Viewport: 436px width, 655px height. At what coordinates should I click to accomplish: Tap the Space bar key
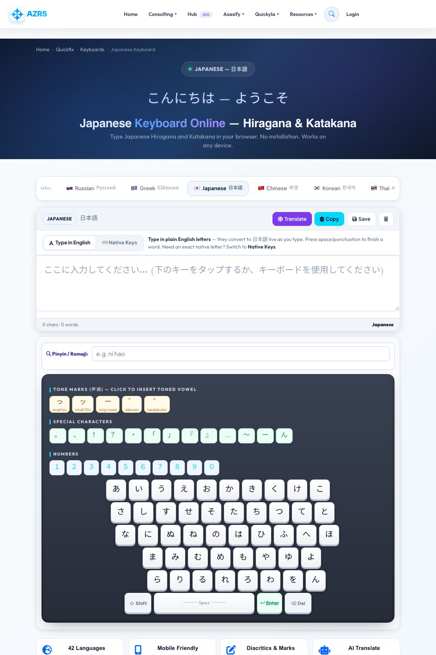[204, 603]
